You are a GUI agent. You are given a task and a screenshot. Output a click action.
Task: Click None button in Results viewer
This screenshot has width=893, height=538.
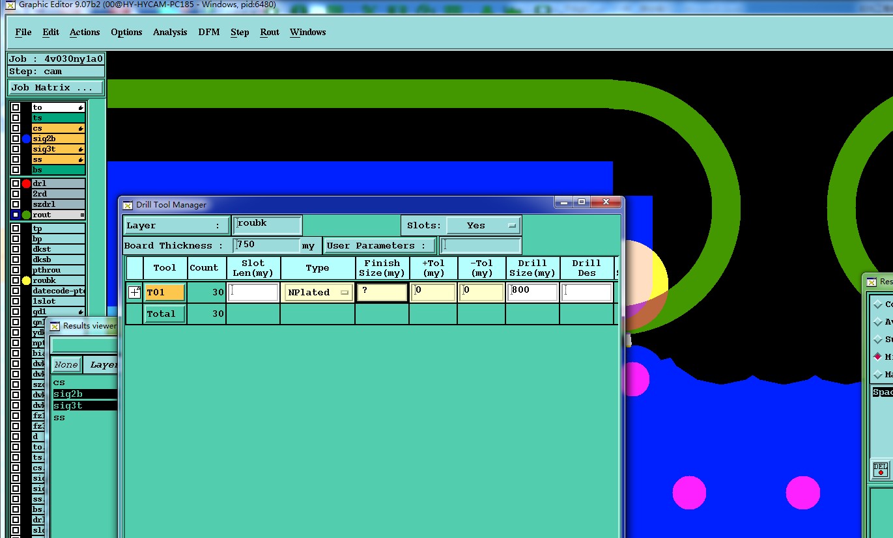pyautogui.click(x=66, y=365)
